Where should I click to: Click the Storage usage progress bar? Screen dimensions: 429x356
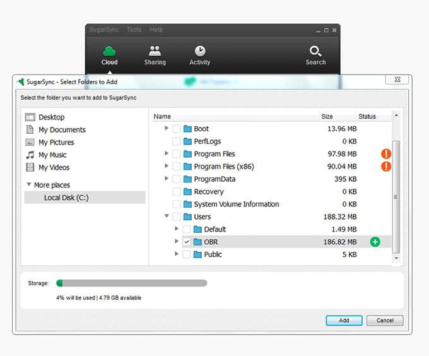[131, 283]
